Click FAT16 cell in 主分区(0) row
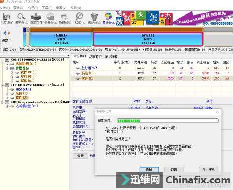The width and height of the screenshot is (233, 190). (140, 68)
